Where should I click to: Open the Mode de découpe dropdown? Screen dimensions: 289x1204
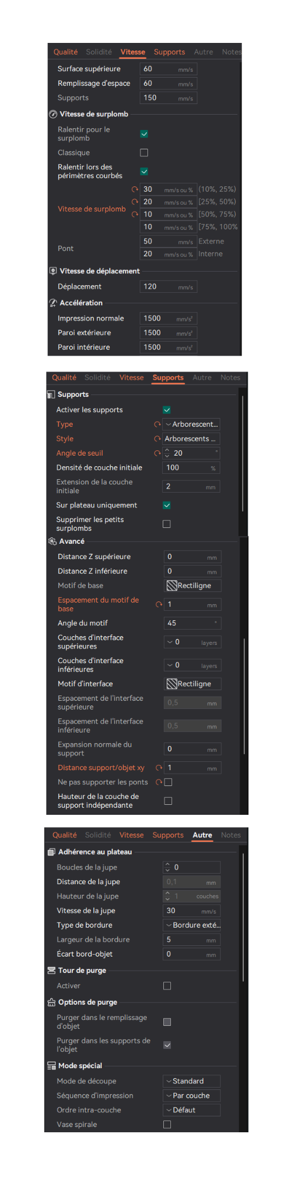(191, 1081)
